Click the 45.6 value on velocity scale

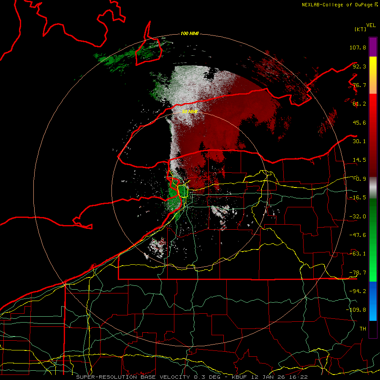(359, 122)
